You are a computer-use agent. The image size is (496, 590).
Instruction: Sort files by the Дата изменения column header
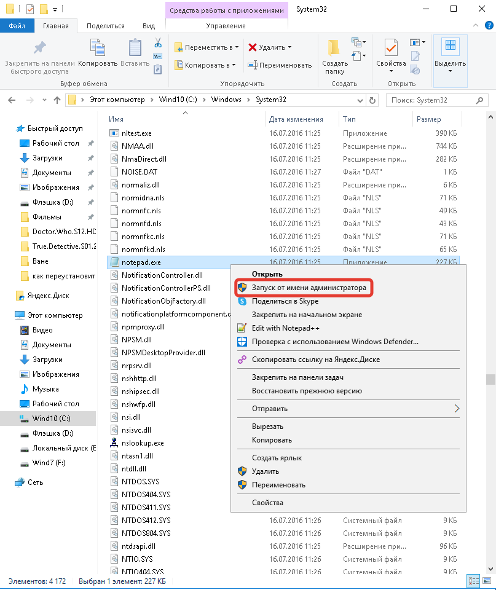coord(296,119)
